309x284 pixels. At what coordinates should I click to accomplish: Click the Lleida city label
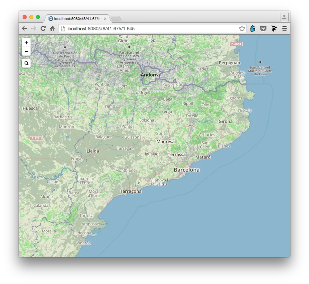[93, 151]
